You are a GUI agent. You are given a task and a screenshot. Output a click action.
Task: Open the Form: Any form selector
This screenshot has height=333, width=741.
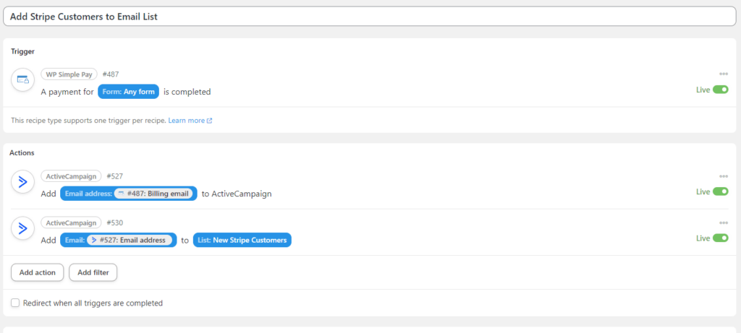(x=128, y=92)
